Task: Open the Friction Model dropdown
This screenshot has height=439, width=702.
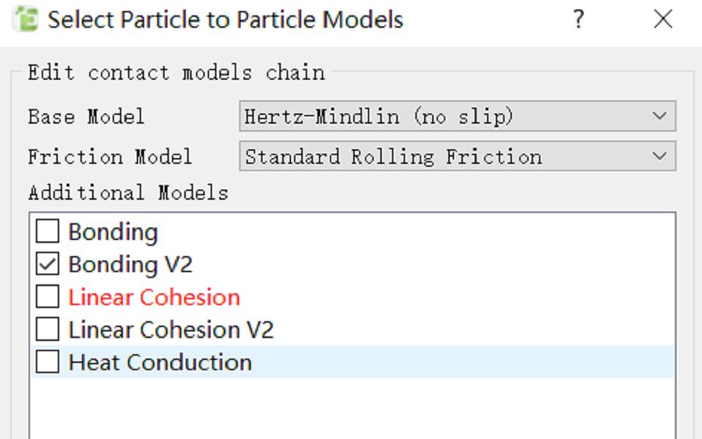Action: point(458,156)
